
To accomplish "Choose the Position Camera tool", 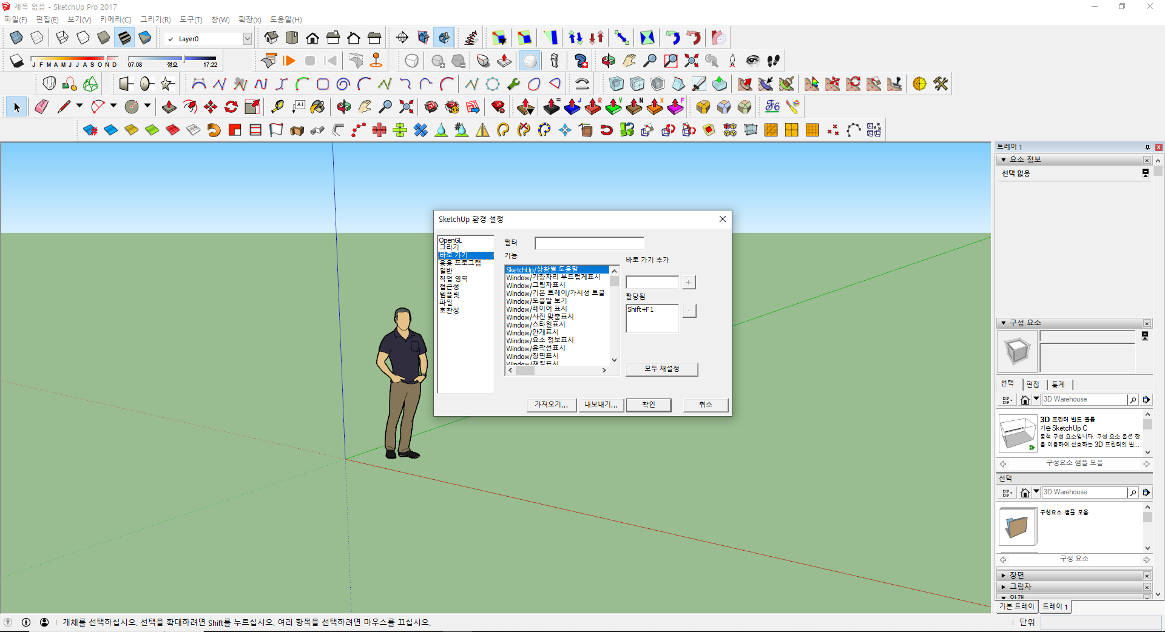I will (x=732, y=61).
